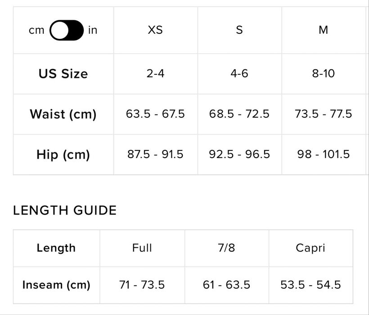Select the 8-10 US size cell

323,73
